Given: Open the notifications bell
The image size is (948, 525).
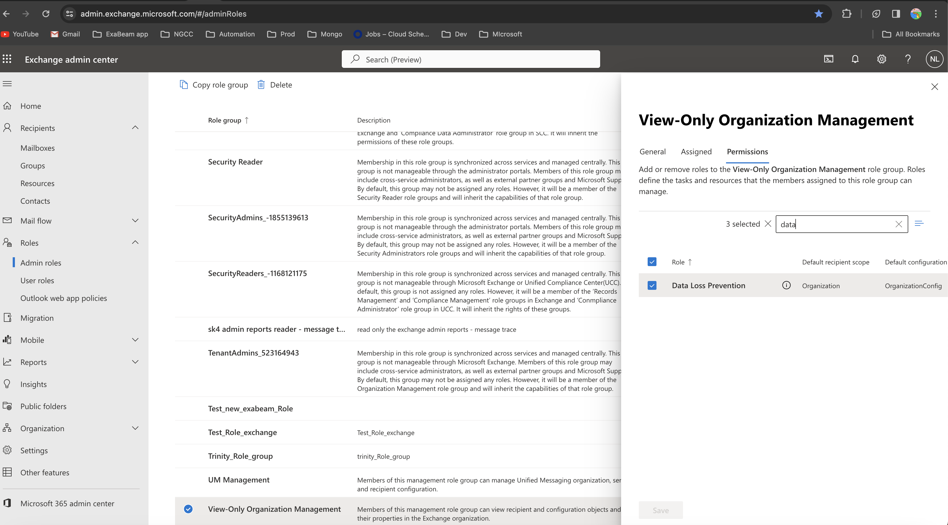Looking at the screenshot, I should tap(855, 59).
